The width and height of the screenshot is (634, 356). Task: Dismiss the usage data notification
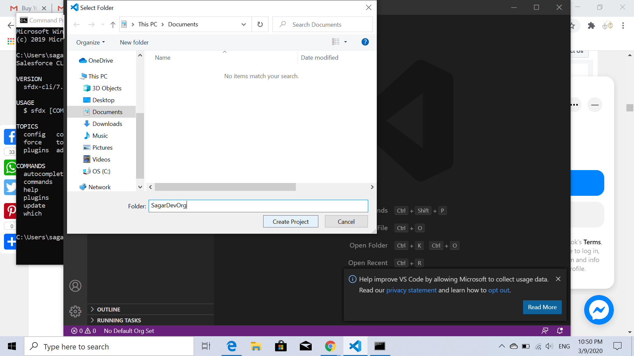tap(558, 279)
